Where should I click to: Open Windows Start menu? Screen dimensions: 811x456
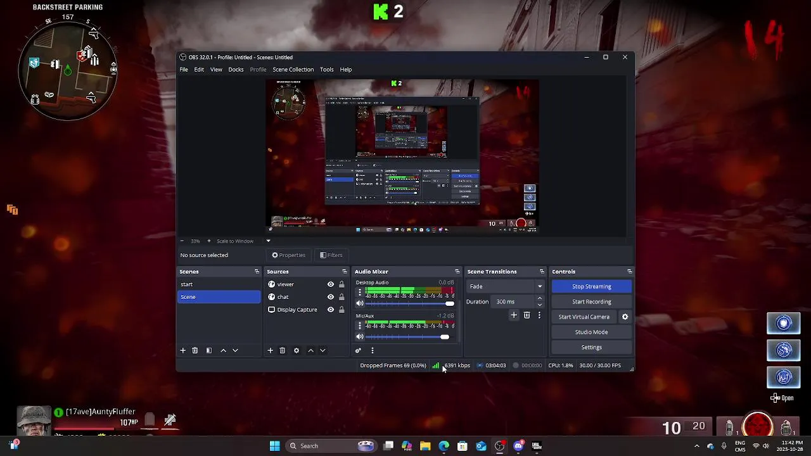(x=274, y=446)
